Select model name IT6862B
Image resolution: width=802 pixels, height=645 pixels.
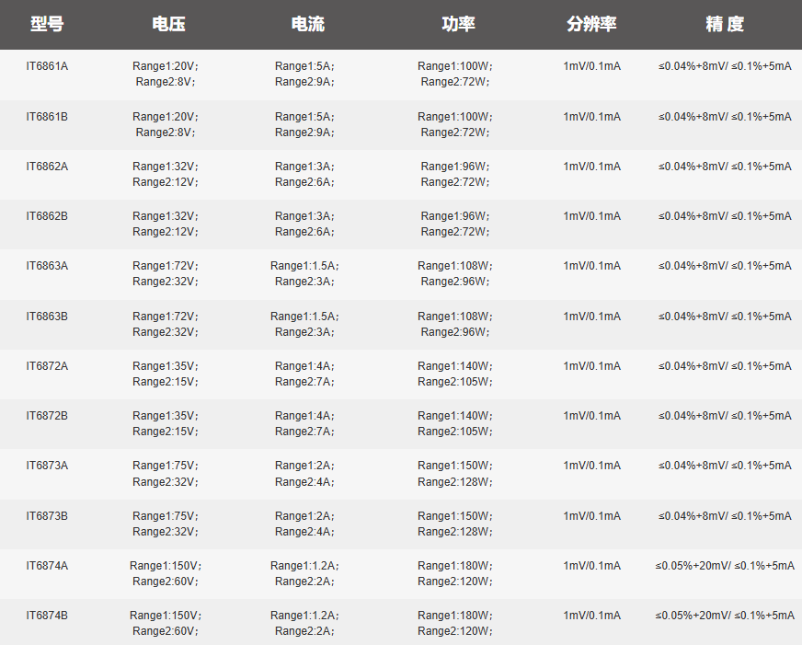(47, 216)
